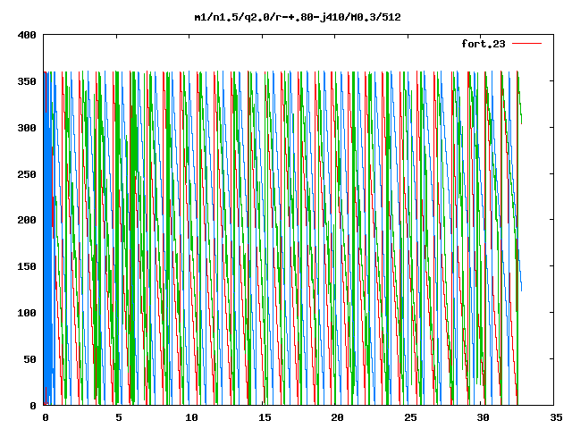Click x-axis label 30

click(x=483, y=417)
